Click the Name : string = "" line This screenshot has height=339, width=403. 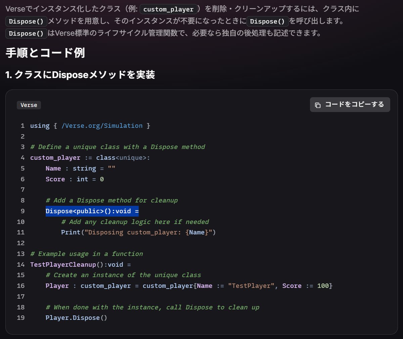click(x=81, y=168)
